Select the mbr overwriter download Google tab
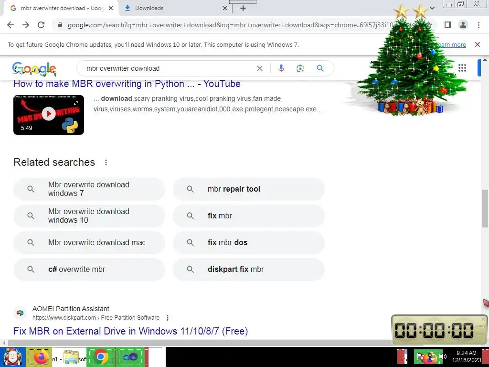The width and height of the screenshot is (489, 367). [61, 9]
